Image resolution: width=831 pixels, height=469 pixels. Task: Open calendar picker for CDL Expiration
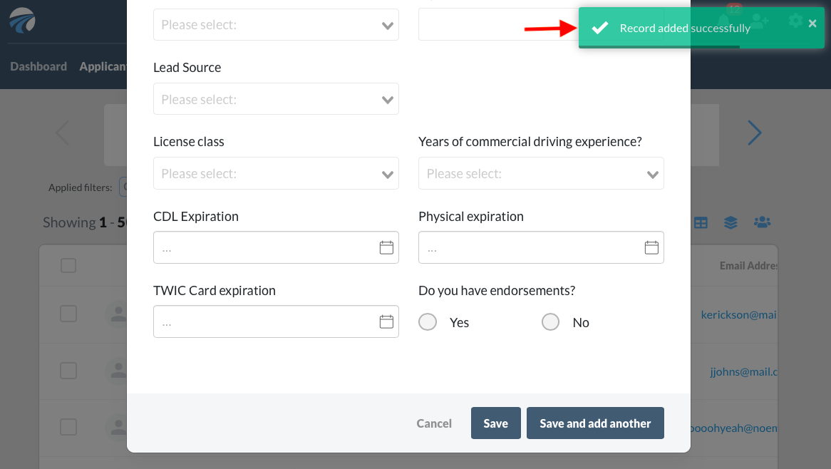(x=386, y=248)
